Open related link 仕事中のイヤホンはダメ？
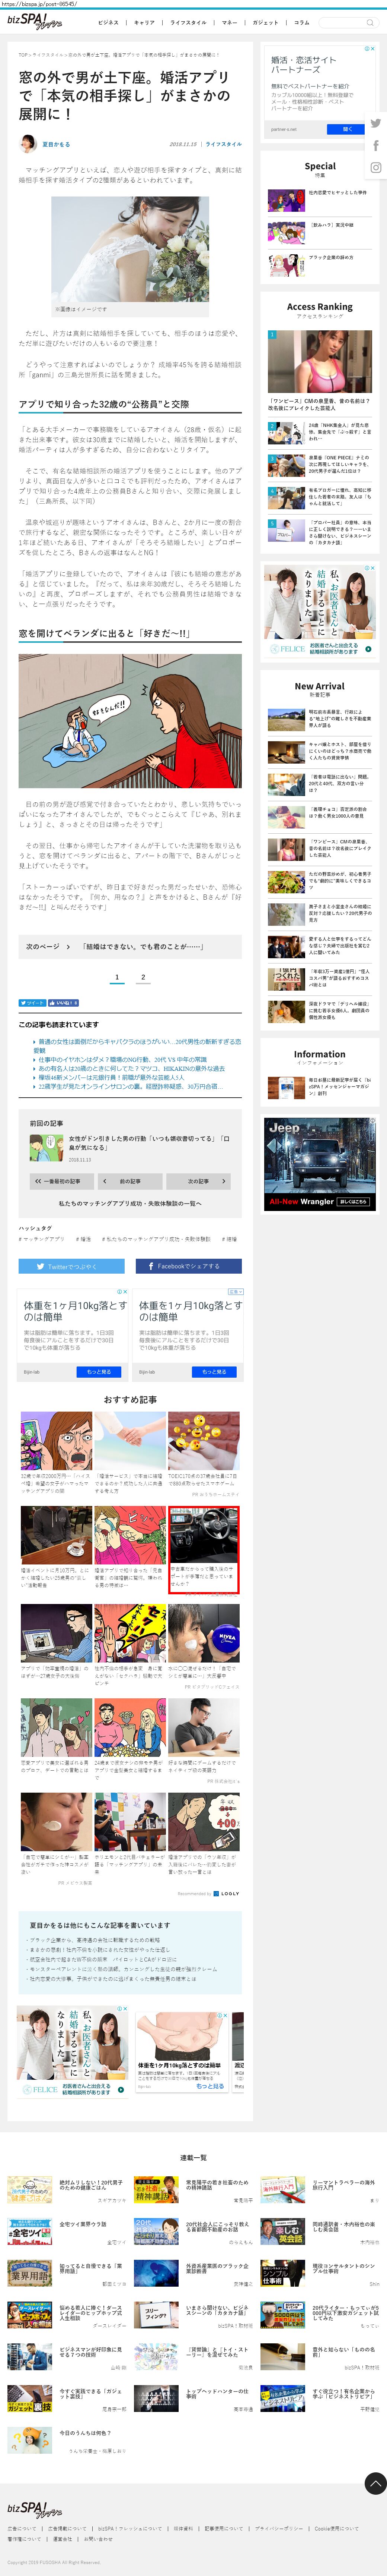 pyautogui.click(x=123, y=1060)
